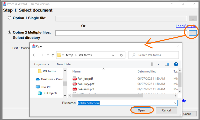
Task: Click the single file path field
Action: 121,18
